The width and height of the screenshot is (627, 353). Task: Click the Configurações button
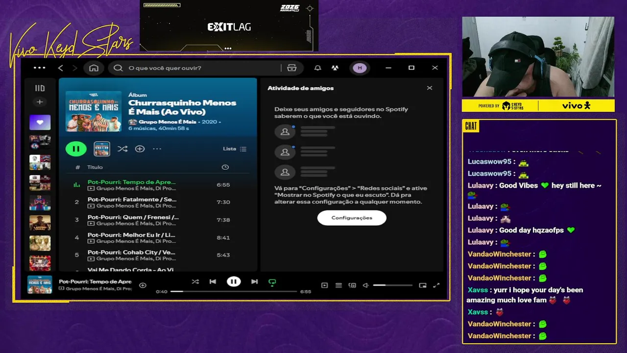click(352, 218)
